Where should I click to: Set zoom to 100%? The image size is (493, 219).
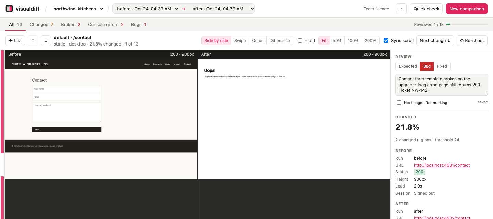[x=353, y=40]
